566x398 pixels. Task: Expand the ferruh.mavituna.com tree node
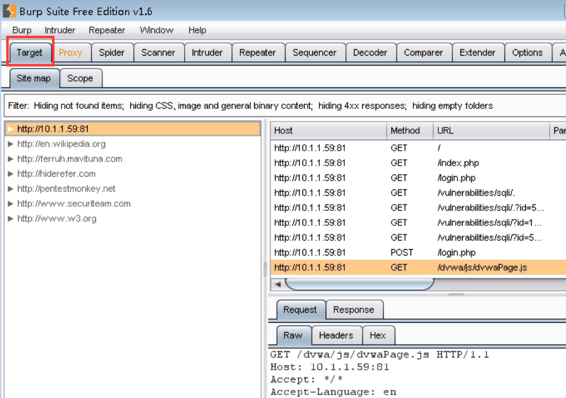(x=10, y=159)
